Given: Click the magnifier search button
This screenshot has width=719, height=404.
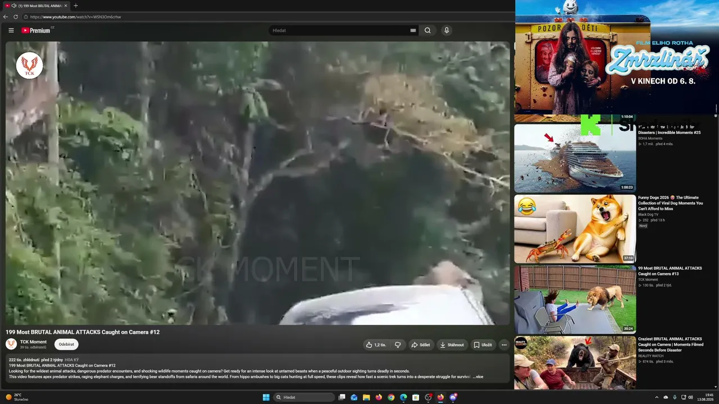Looking at the screenshot, I should tap(427, 30).
